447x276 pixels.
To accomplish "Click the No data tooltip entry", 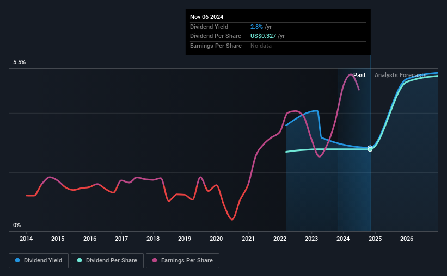I will pos(261,46).
